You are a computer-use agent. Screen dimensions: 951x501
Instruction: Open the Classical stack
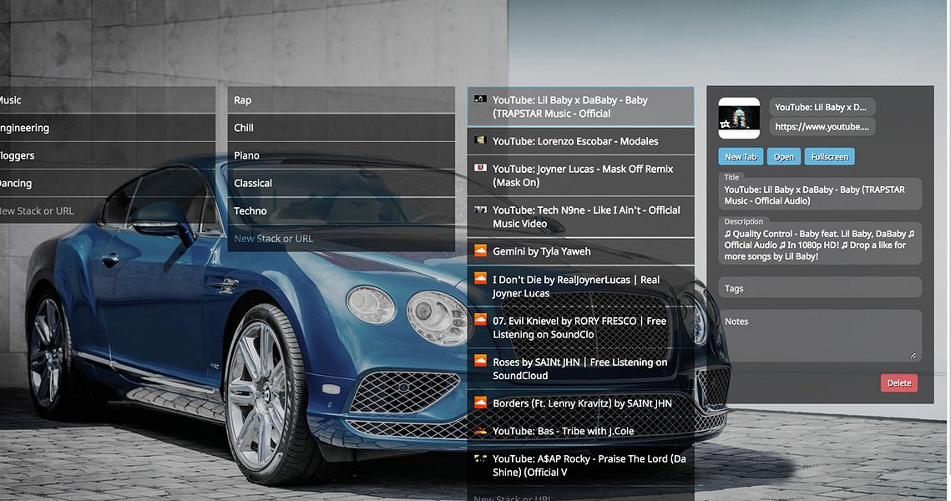341,183
